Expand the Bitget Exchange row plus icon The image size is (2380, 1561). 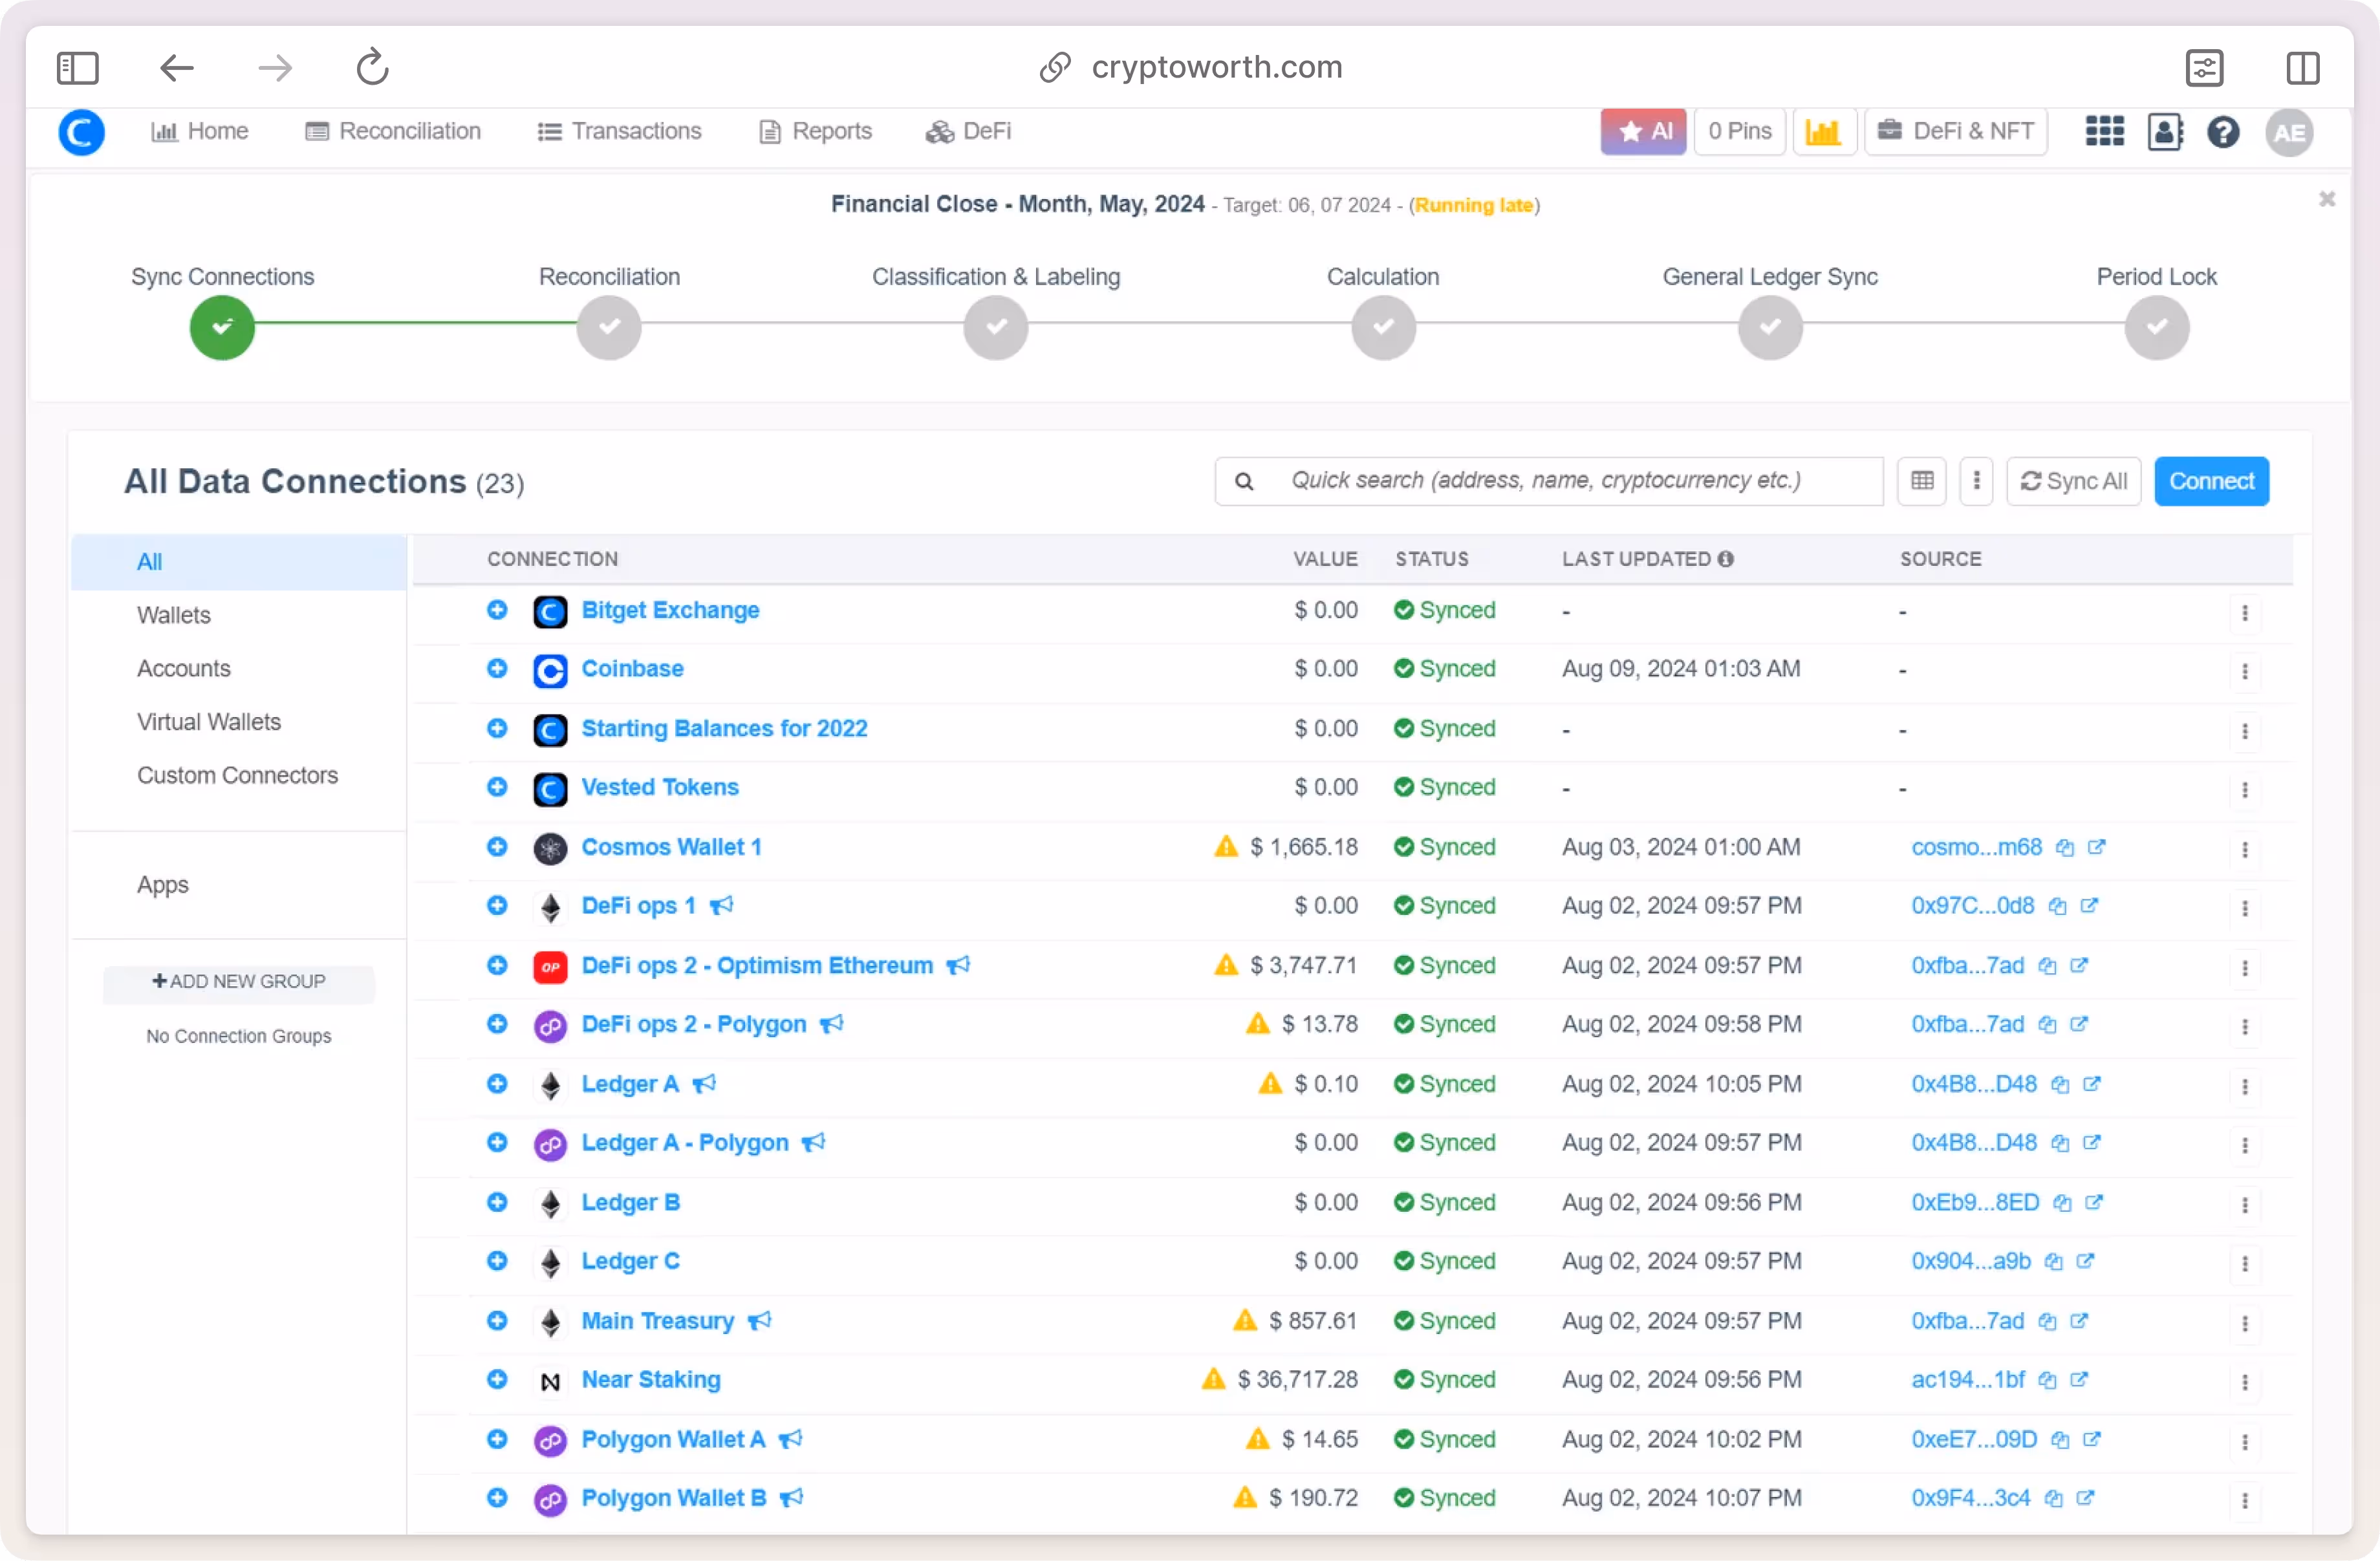497,610
